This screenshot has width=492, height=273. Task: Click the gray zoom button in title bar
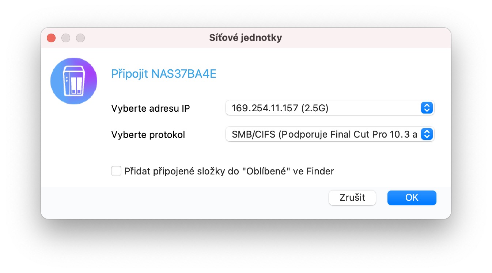tap(80, 38)
